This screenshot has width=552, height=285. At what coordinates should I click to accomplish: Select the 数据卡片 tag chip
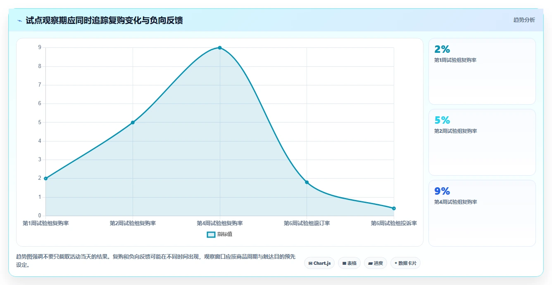coord(405,263)
